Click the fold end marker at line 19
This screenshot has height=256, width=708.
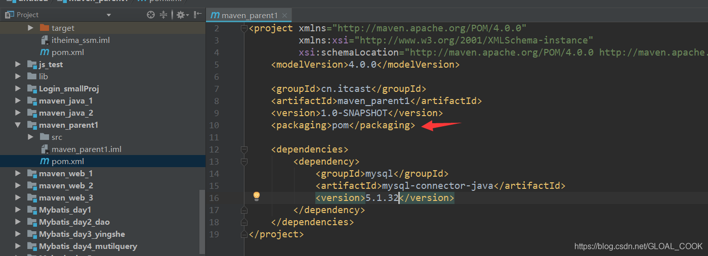pyautogui.click(x=244, y=234)
